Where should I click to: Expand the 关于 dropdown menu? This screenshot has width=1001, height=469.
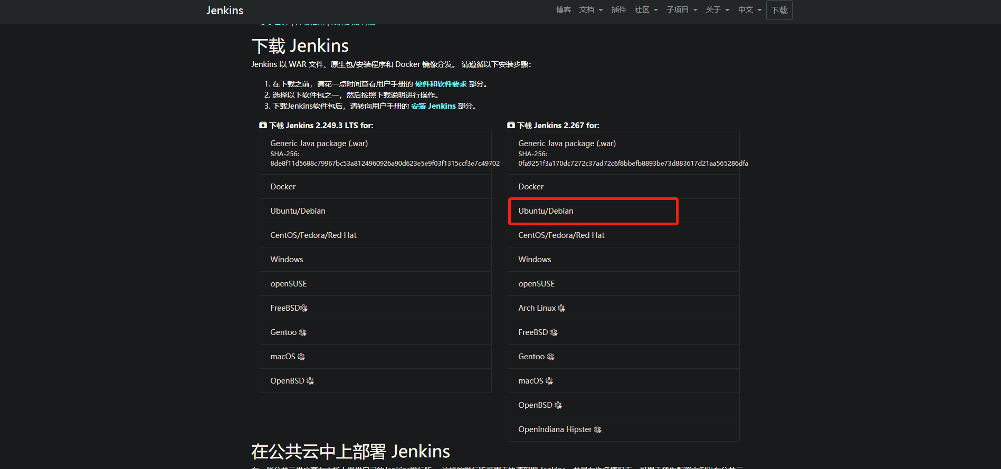[x=718, y=9]
